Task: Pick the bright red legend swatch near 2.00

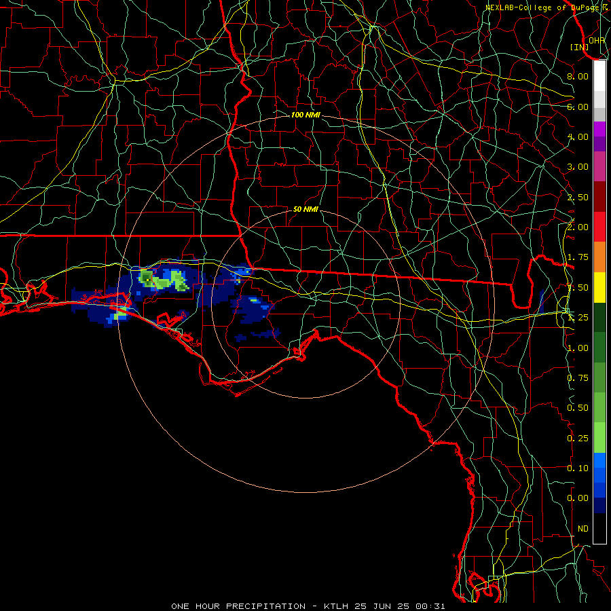Action: pyautogui.click(x=599, y=227)
